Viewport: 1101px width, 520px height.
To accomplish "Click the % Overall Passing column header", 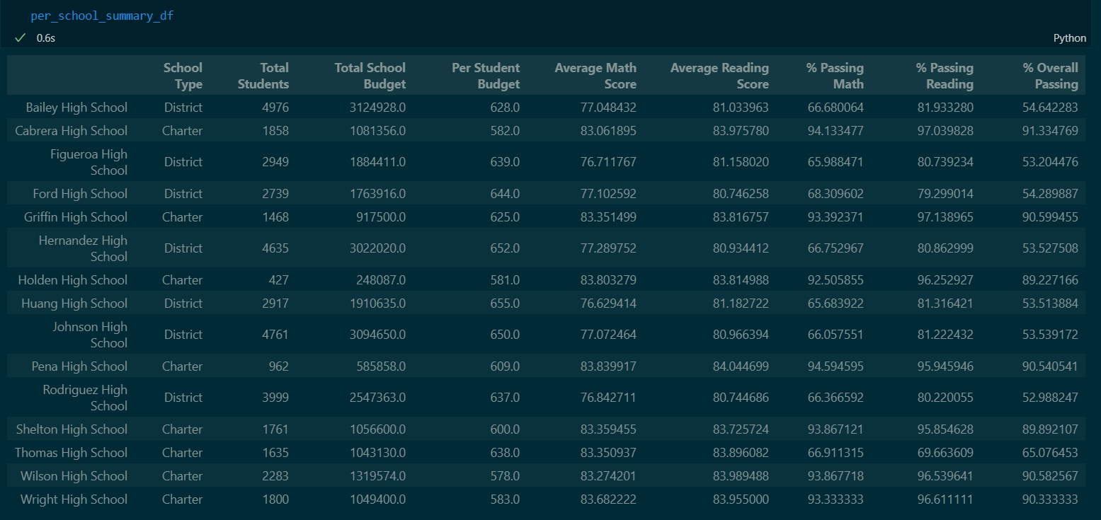I will (x=1051, y=75).
